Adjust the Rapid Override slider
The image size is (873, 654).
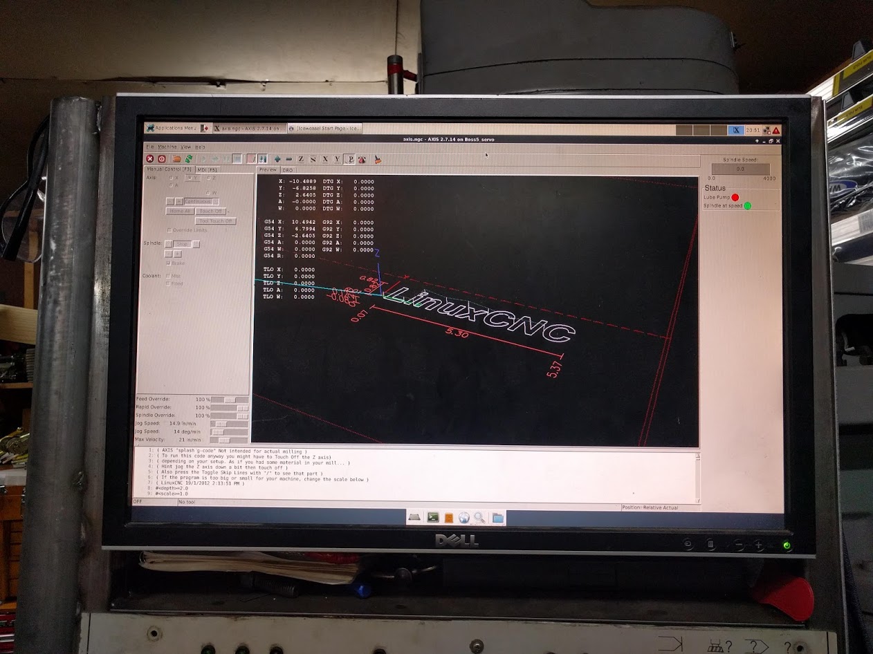point(229,408)
